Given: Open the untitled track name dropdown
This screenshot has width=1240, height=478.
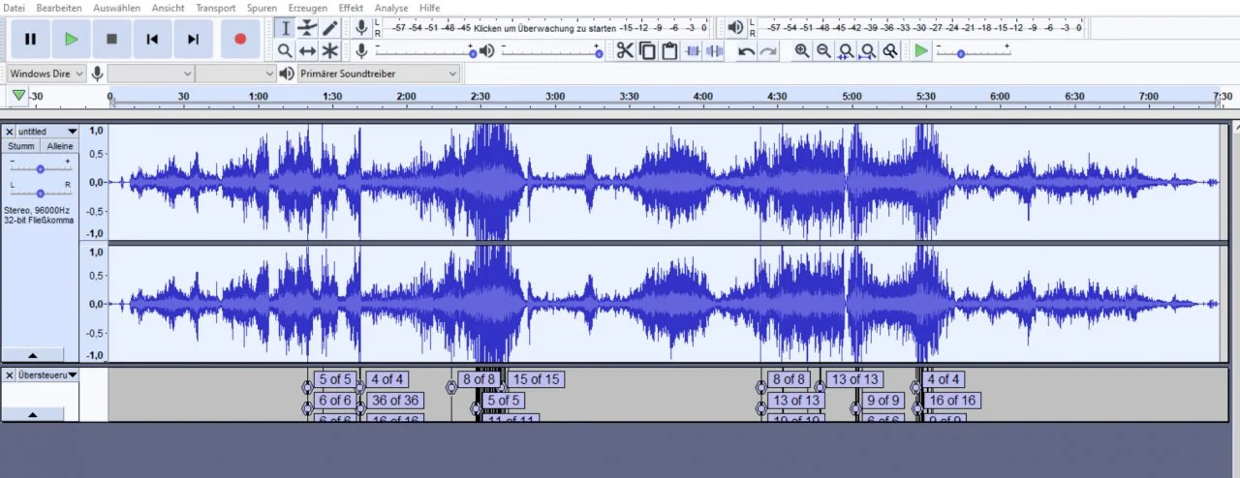Looking at the screenshot, I should pos(47,132).
